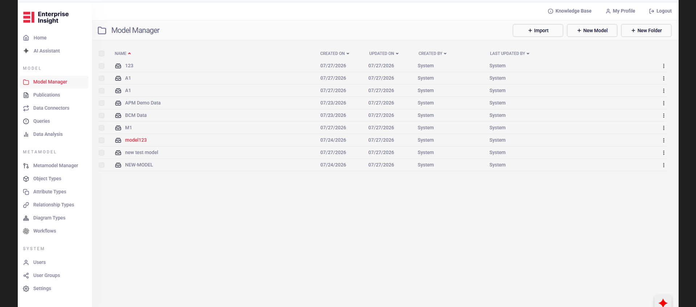The height and width of the screenshot is (307, 696).
Task: Open the floating AI sparkle button
Action: [x=663, y=302]
